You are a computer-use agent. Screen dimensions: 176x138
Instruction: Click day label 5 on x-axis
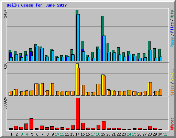(x=32, y=134)
